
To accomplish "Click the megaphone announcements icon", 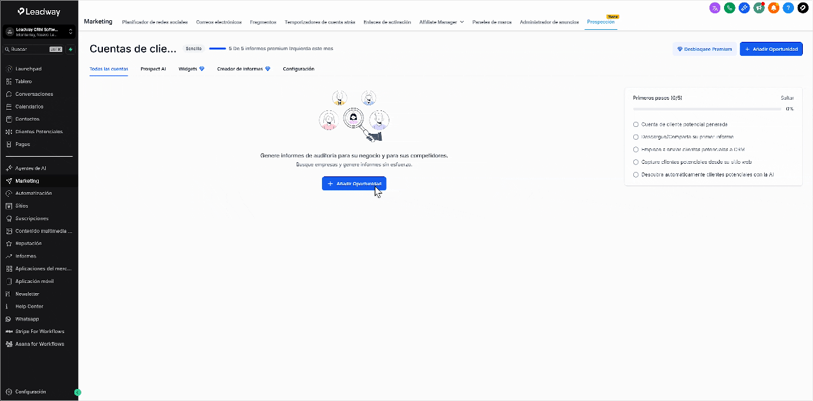I will [758, 8].
